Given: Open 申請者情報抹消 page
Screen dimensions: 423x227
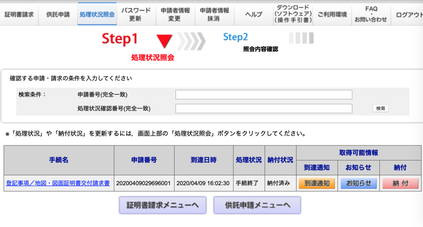Looking at the screenshot, I should pos(215,14).
